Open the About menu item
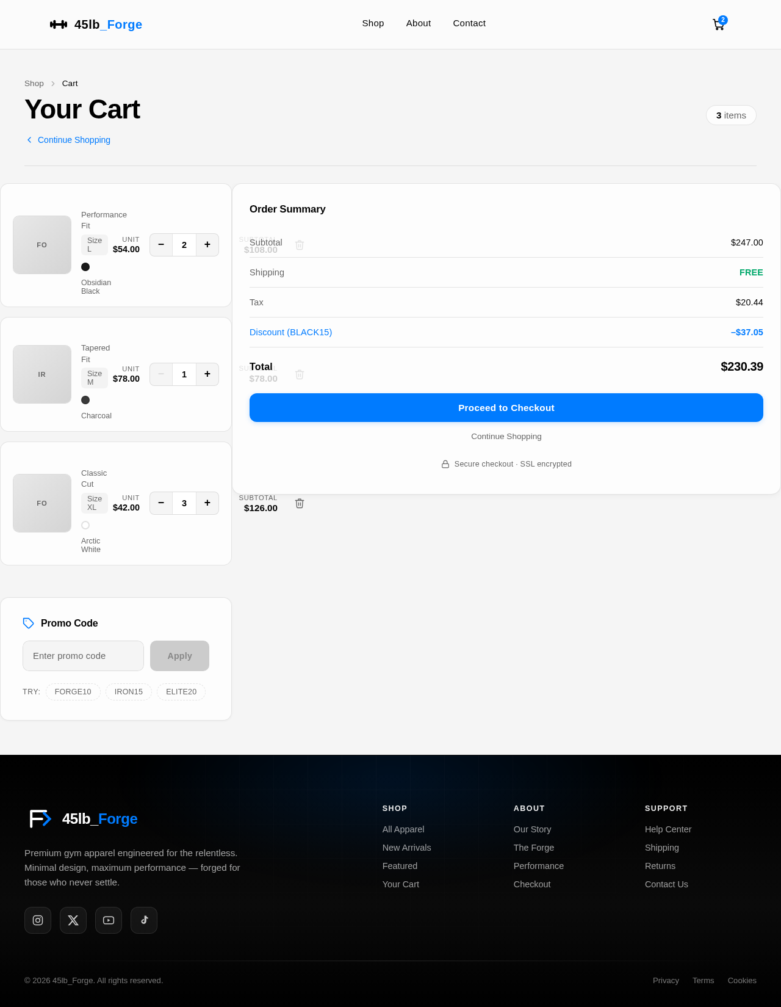781x1007 pixels. click(419, 23)
